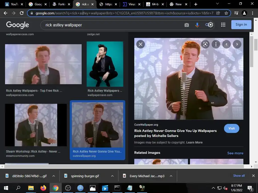Select the cutewallpaper.org highlighted thumbnail

[98, 125]
